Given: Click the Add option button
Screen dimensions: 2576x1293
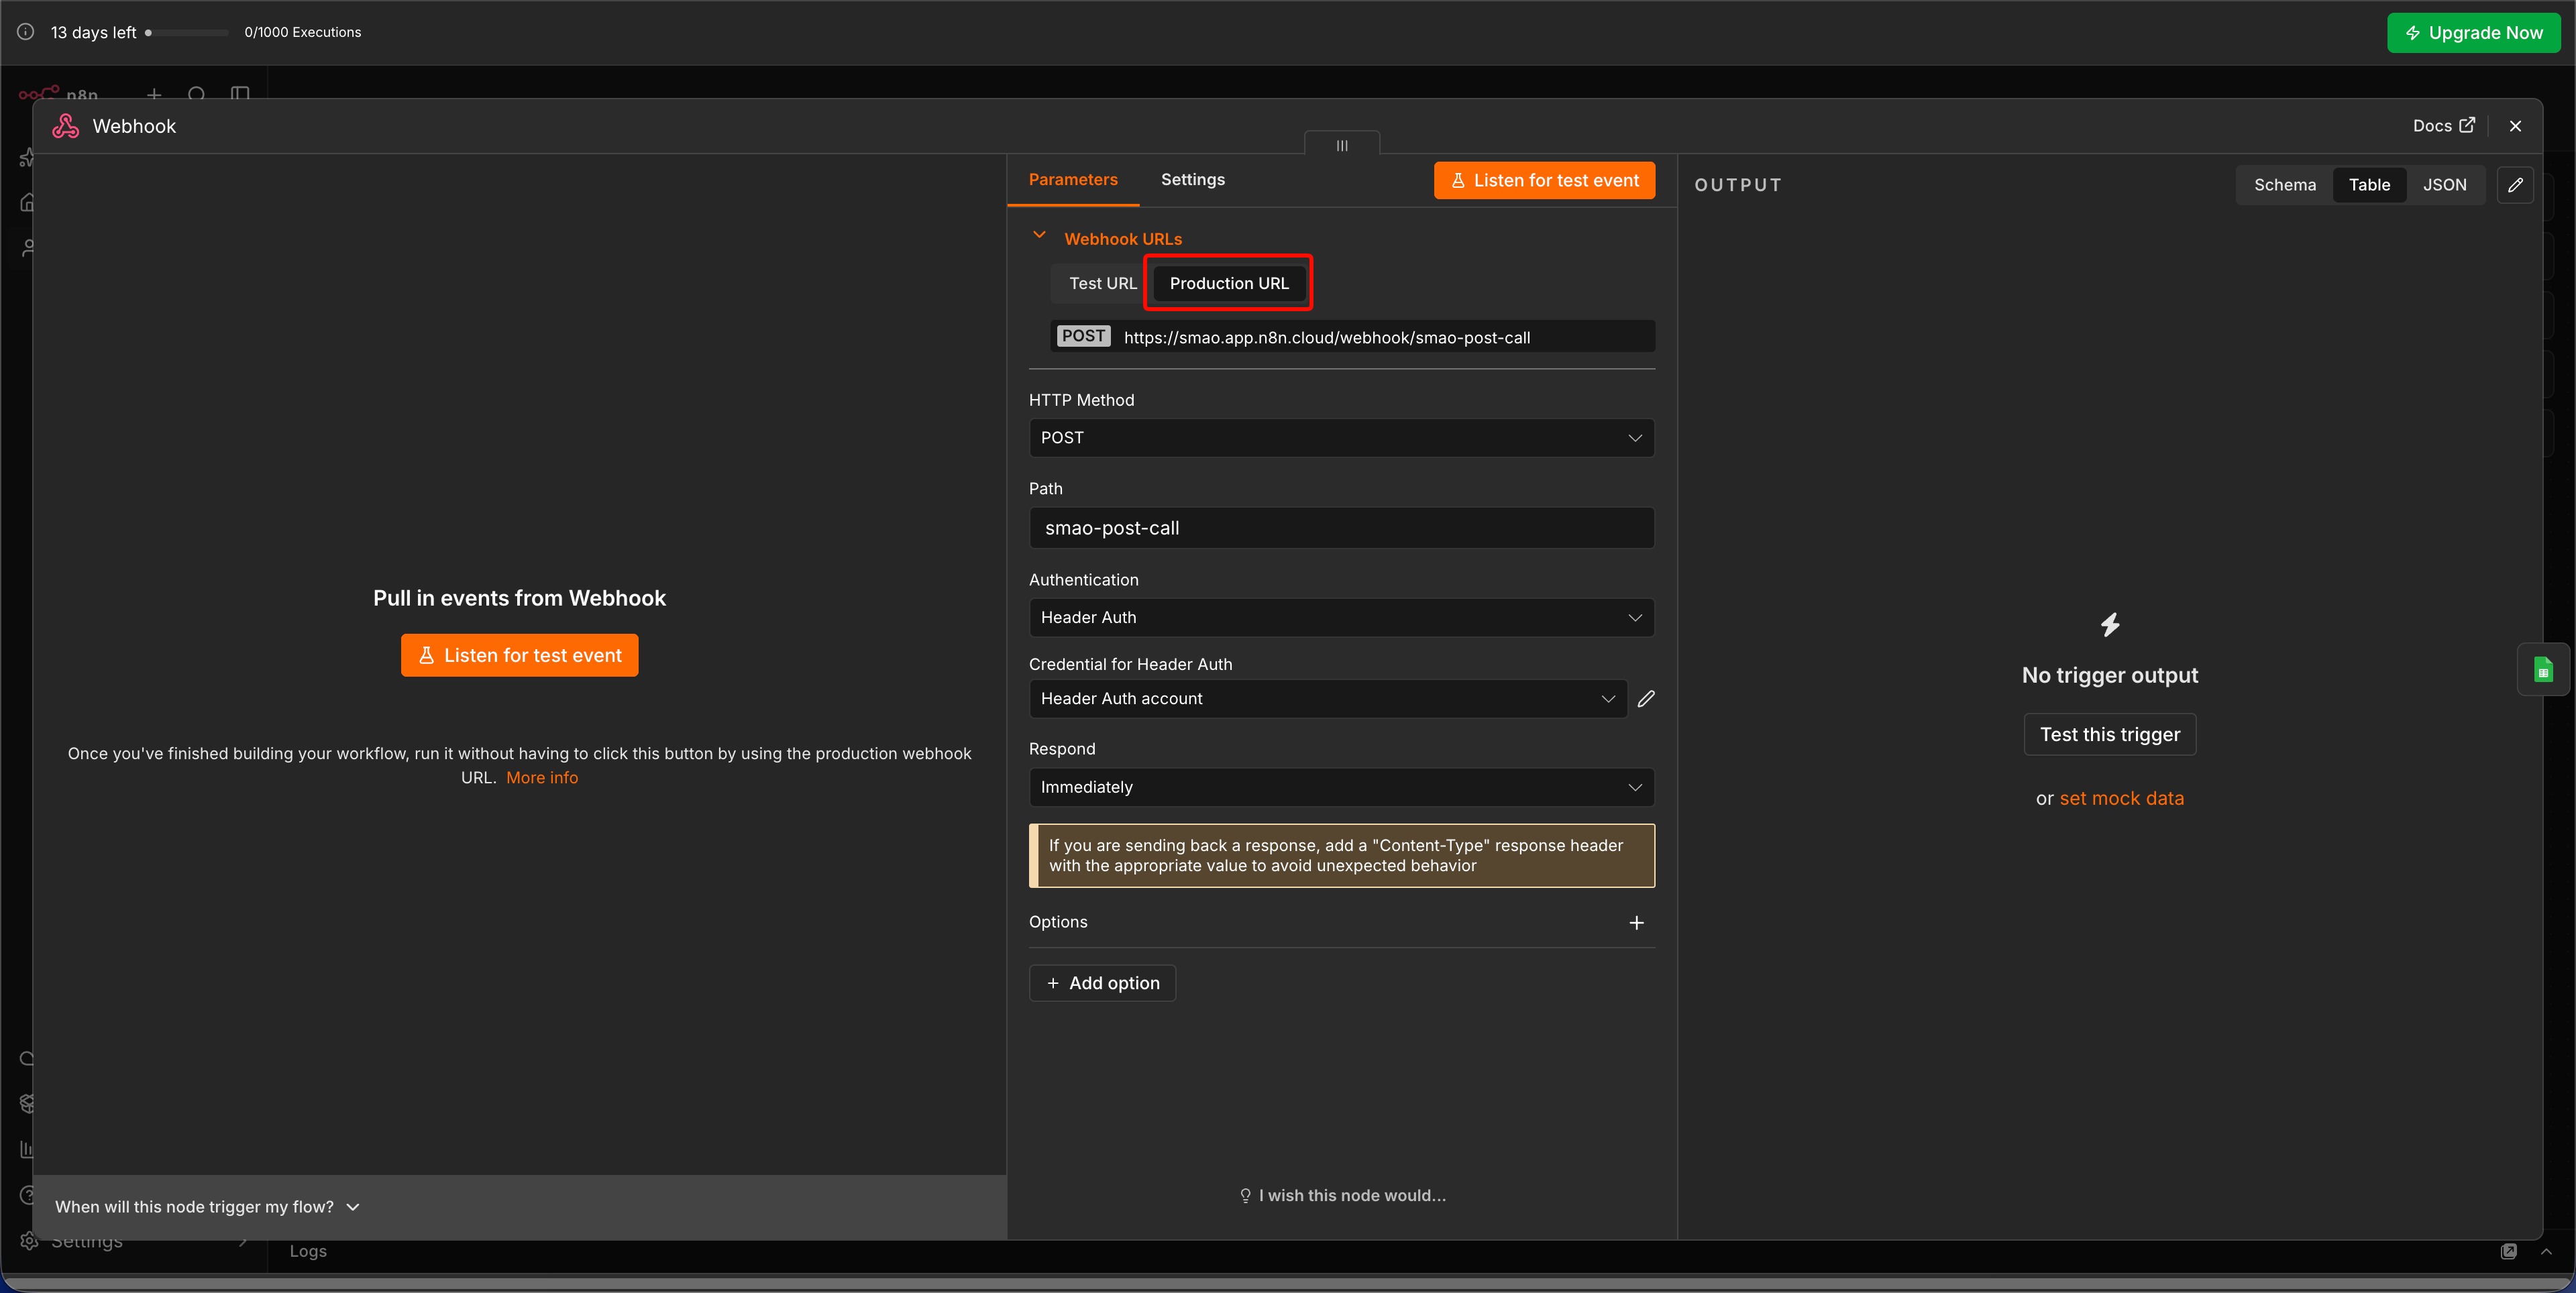Looking at the screenshot, I should click(x=1102, y=984).
